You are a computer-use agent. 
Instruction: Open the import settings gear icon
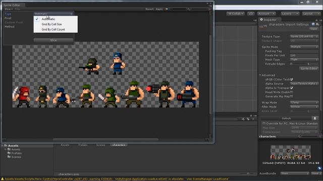coord(317,24)
